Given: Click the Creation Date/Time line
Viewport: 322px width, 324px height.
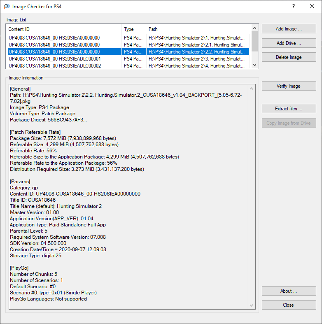Looking at the screenshot, I should click(x=58, y=249).
